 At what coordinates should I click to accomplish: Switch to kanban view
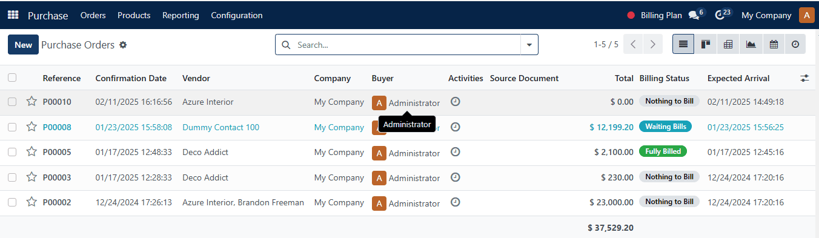(x=706, y=44)
